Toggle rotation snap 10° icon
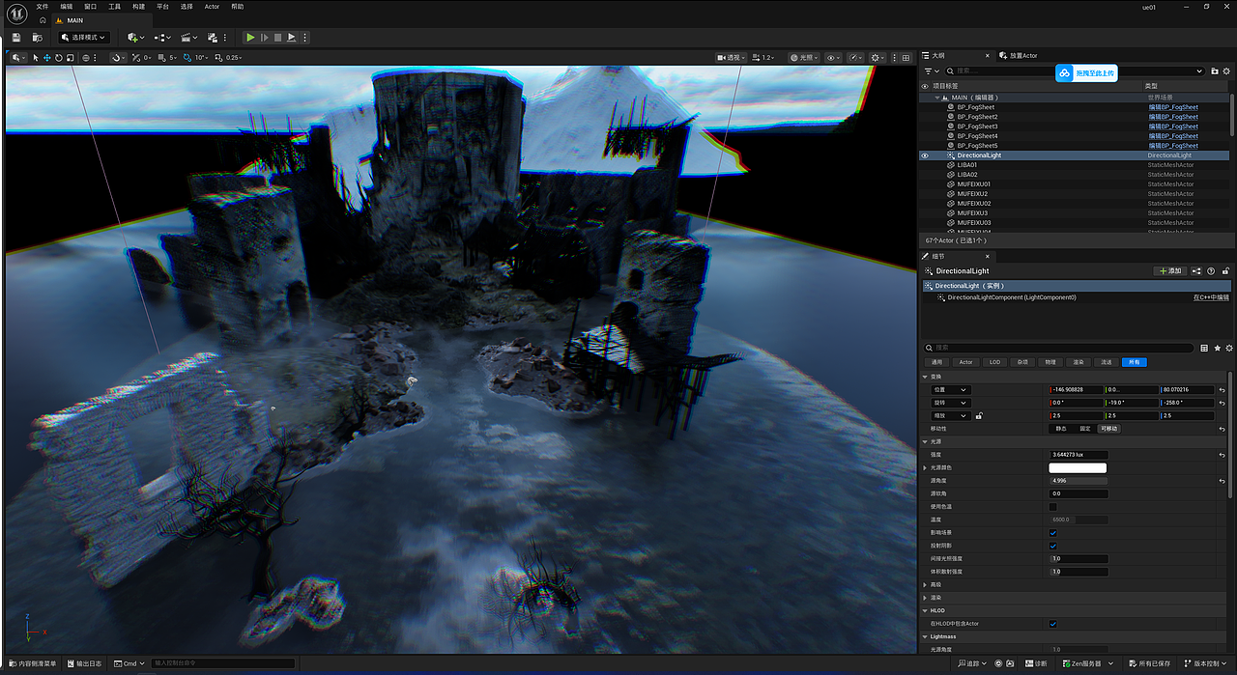 click(x=189, y=58)
